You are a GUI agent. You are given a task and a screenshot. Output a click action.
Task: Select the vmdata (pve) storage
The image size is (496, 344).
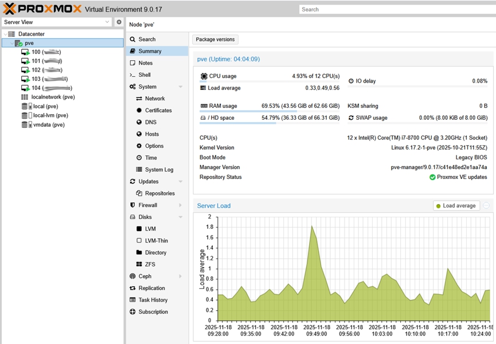[49, 124]
